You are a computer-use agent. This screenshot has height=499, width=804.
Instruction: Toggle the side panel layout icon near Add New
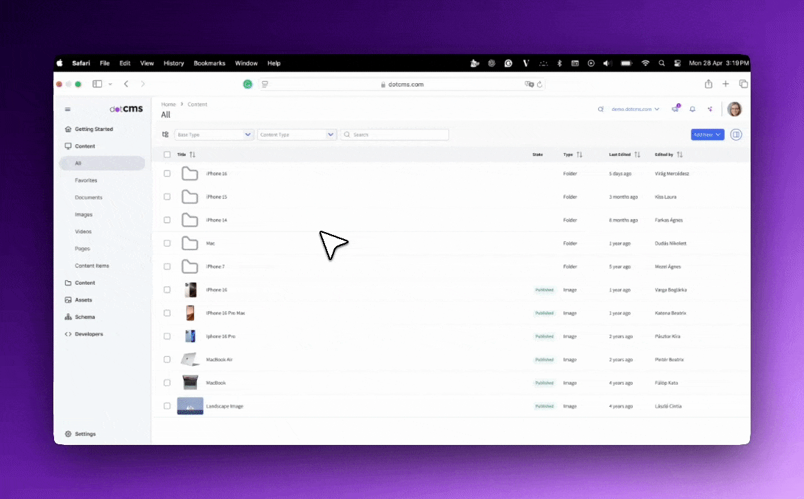tap(736, 134)
